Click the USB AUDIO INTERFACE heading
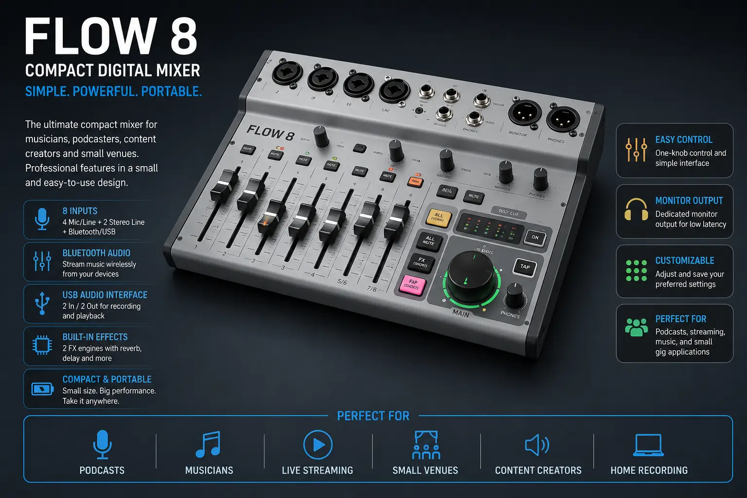 point(105,295)
